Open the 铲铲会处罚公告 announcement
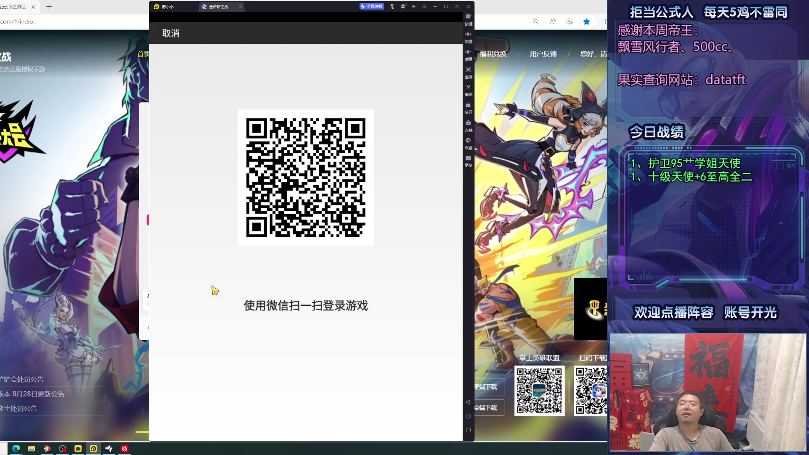This screenshot has height=455, width=809. (x=22, y=380)
